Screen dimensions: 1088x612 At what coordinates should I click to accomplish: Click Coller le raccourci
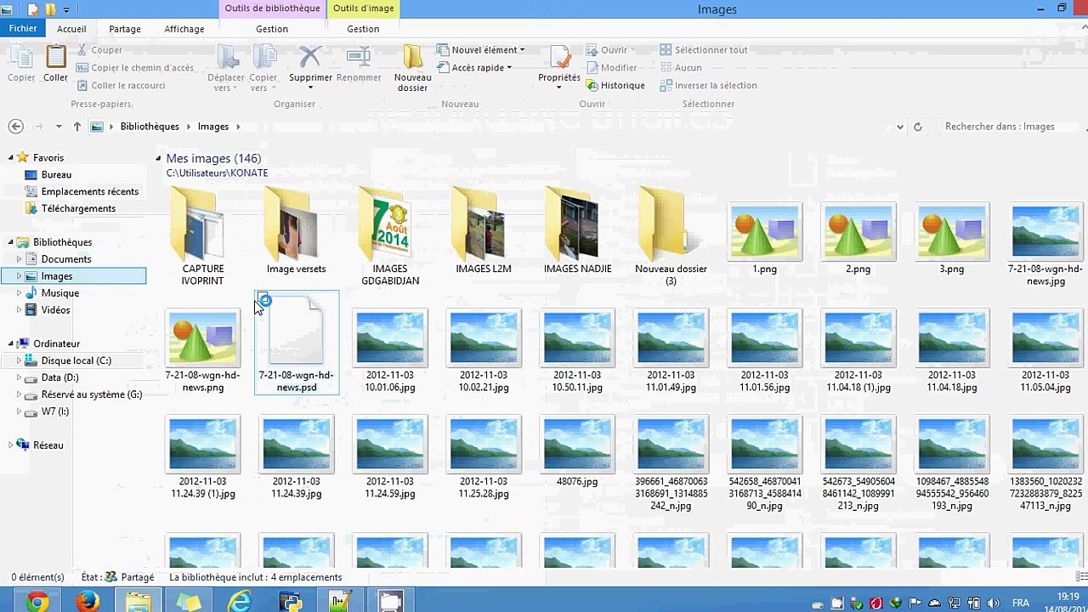pyautogui.click(x=121, y=86)
